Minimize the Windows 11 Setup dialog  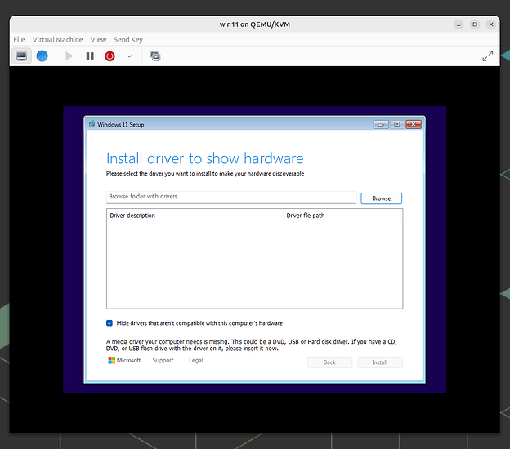[x=381, y=124]
